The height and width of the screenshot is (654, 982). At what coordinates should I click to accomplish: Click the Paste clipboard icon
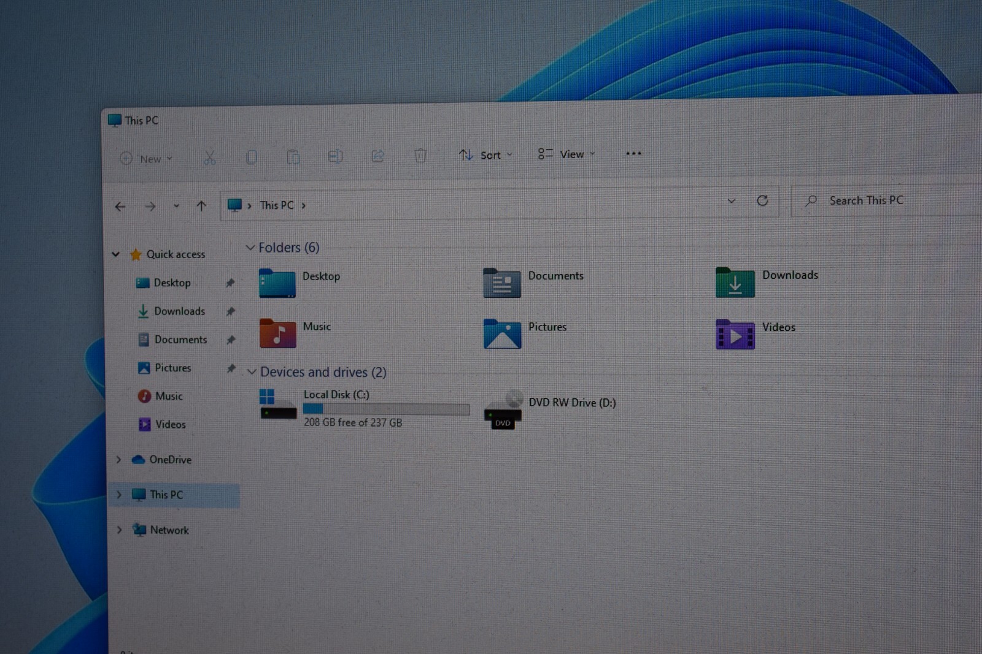click(x=293, y=158)
